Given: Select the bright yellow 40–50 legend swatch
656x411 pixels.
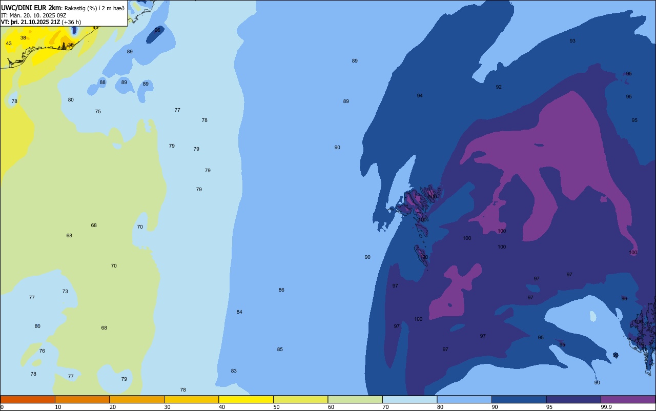Looking at the screenshot, I should [x=246, y=399].
